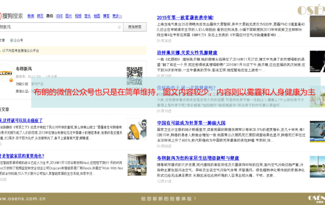Open article 追悼姚贝娜,关爱女性乳腺健康
This screenshot has width=325, height=205.
click(x=187, y=53)
